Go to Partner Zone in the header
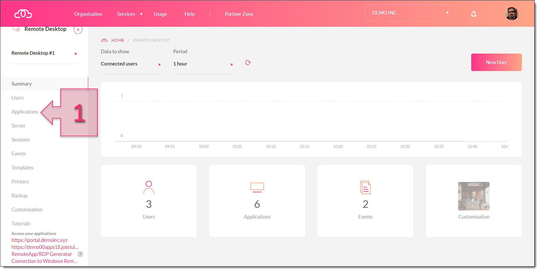 pyautogui.click(x=239, y=14)
